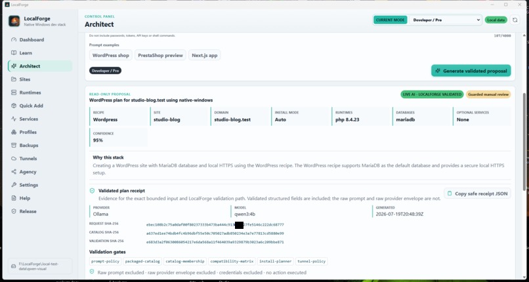Click the Dashboard gauge icon in sidebar
This screenshot has width=529, height=282.
pos(14,40)
